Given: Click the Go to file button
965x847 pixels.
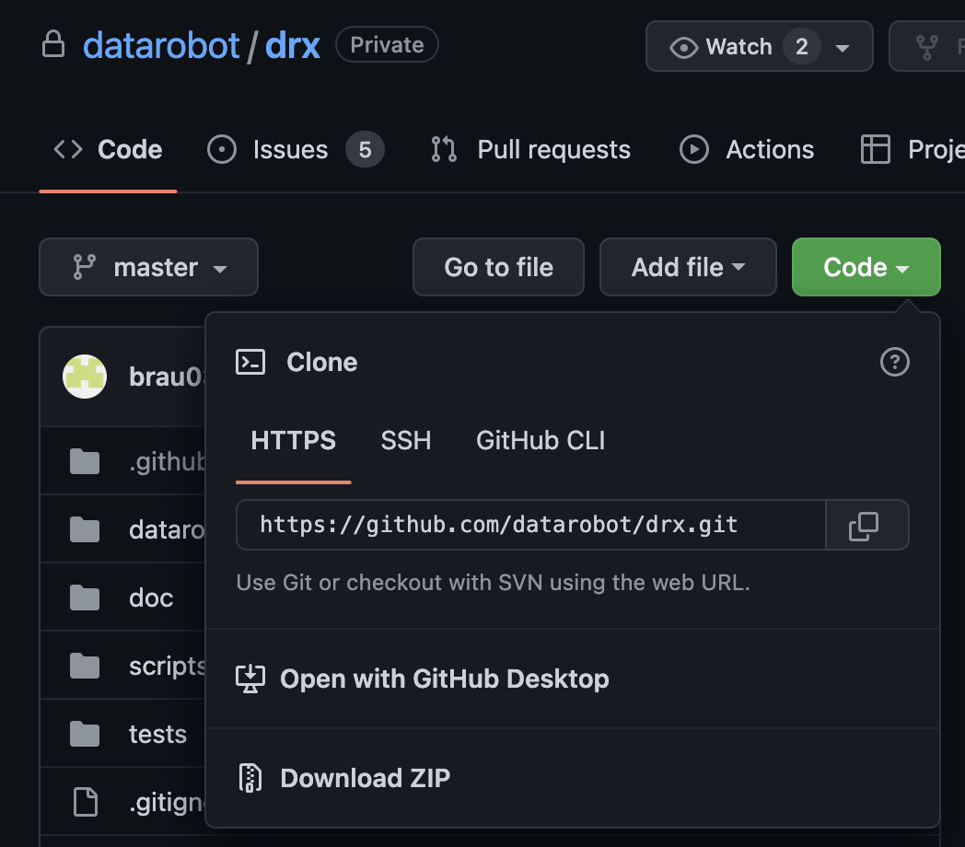Looking at the screenshot, I should coord(498,267).
